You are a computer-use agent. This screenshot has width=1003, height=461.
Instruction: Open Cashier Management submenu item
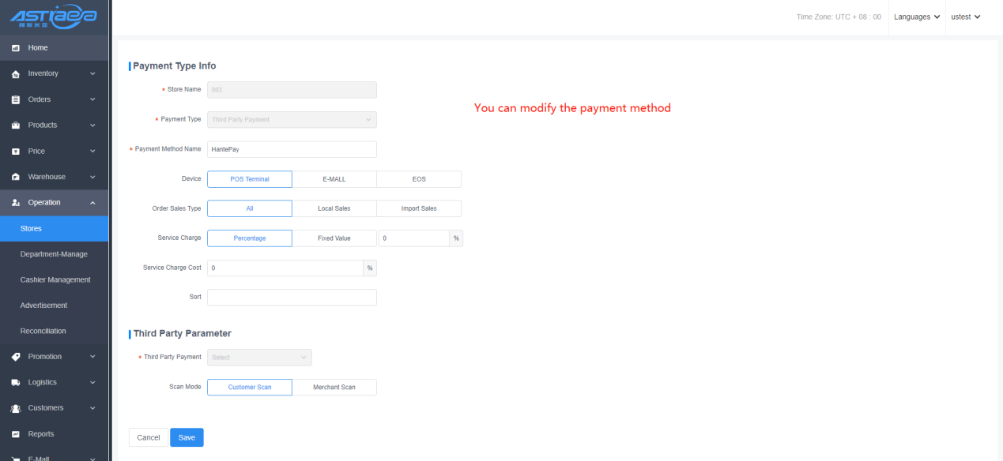[x=55, y=279]
